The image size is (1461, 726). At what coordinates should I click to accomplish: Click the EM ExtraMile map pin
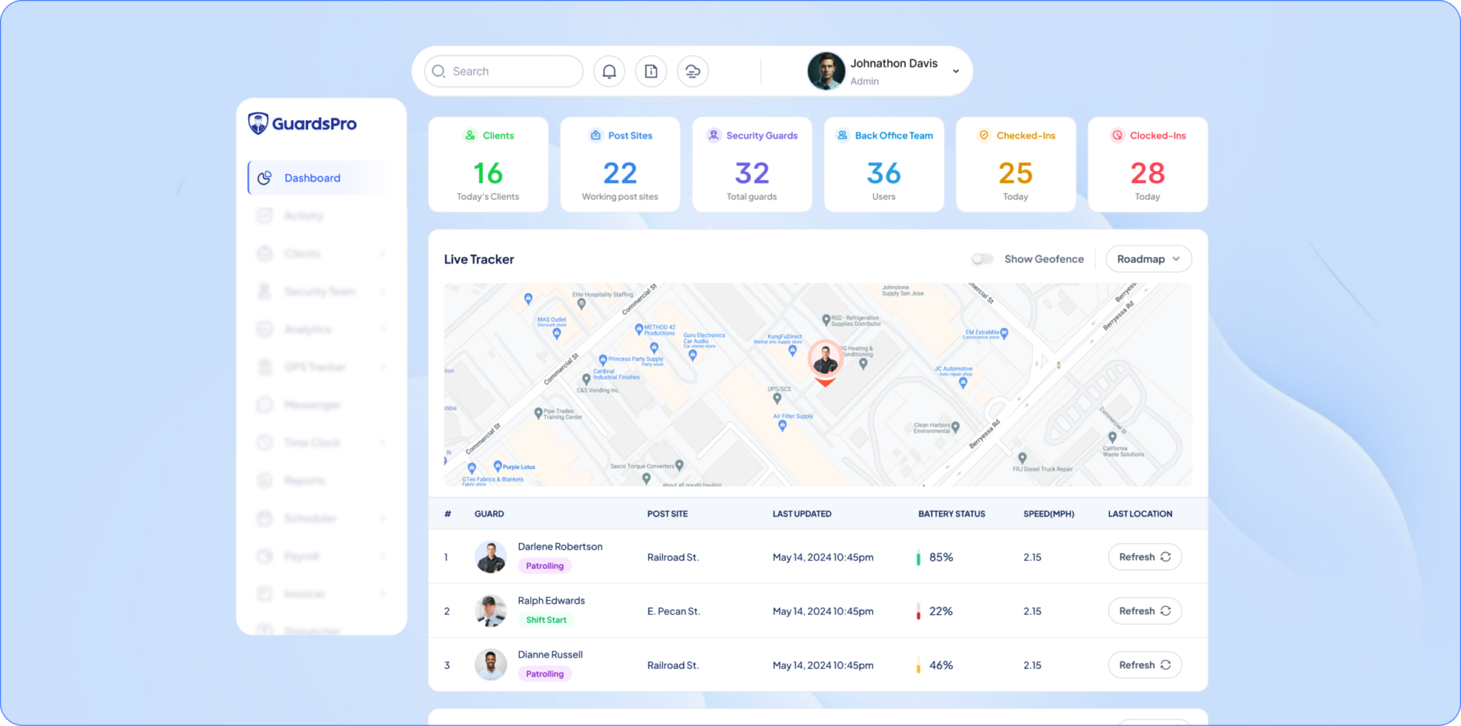pyautogui.click(x=1004, y=333)
